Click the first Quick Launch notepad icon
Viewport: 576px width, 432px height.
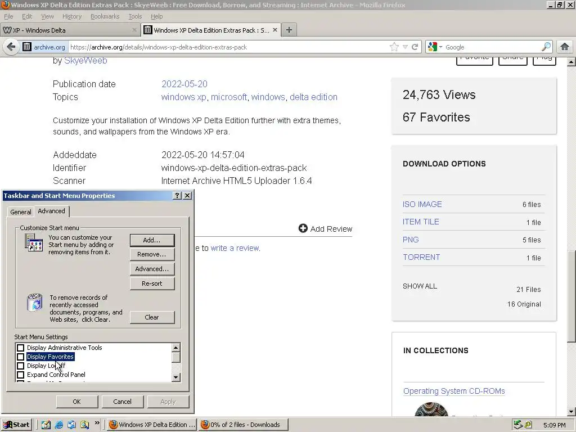(46, 425)
